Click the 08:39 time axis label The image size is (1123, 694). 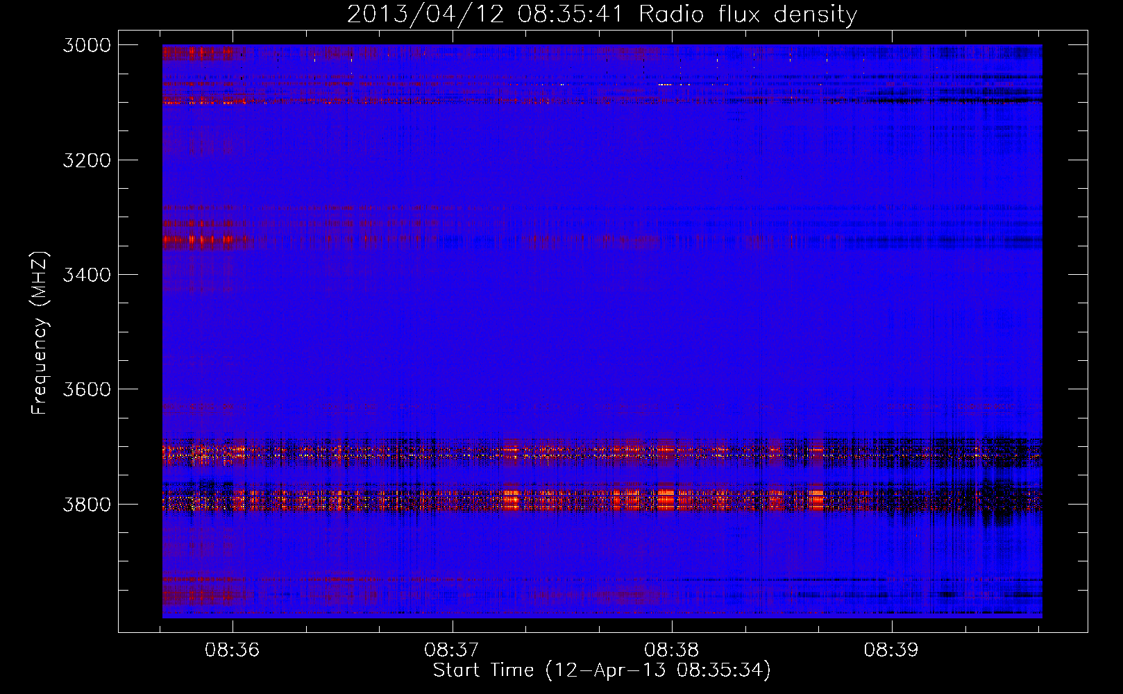click(891, 650)
